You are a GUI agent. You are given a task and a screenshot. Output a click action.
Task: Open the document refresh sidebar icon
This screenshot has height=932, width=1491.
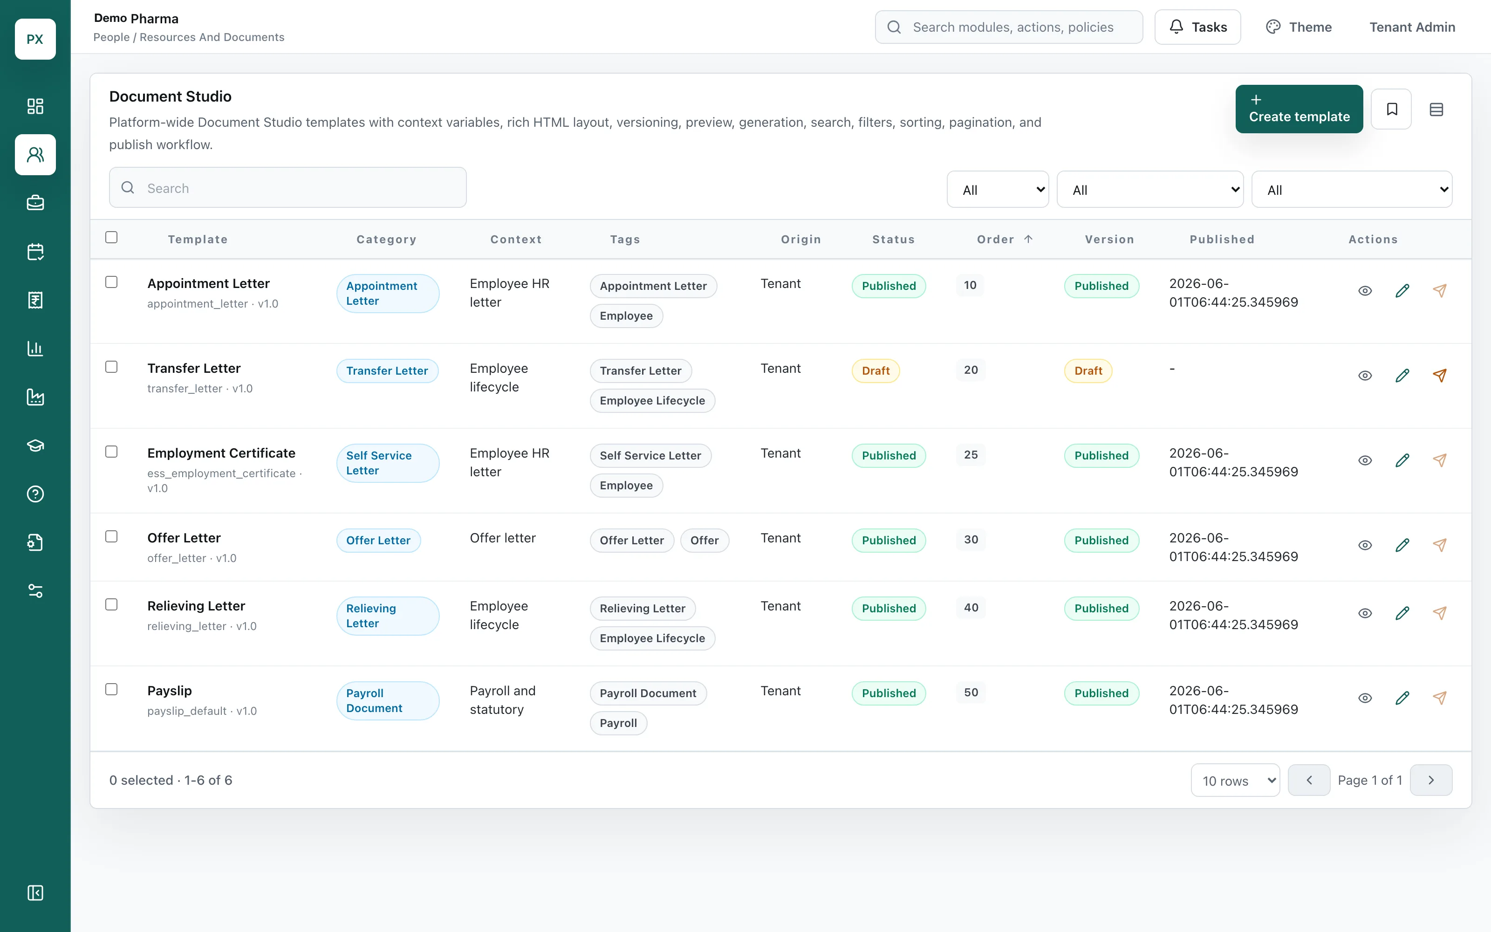pos(35,542)
